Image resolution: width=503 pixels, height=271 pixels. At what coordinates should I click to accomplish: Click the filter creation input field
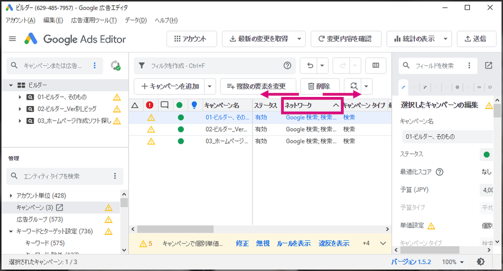(x=215, y=65)
